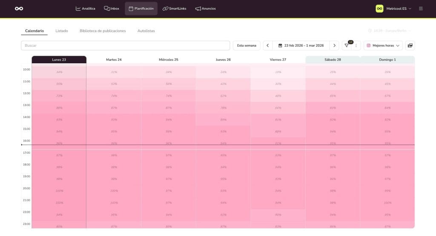Click the media gallery icon beside Mejores horas
Screen dimensions: 436x236
(410, 45)
